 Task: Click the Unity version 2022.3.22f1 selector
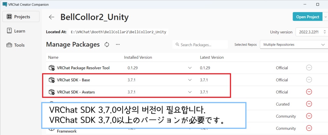click(x=311, y=32)
